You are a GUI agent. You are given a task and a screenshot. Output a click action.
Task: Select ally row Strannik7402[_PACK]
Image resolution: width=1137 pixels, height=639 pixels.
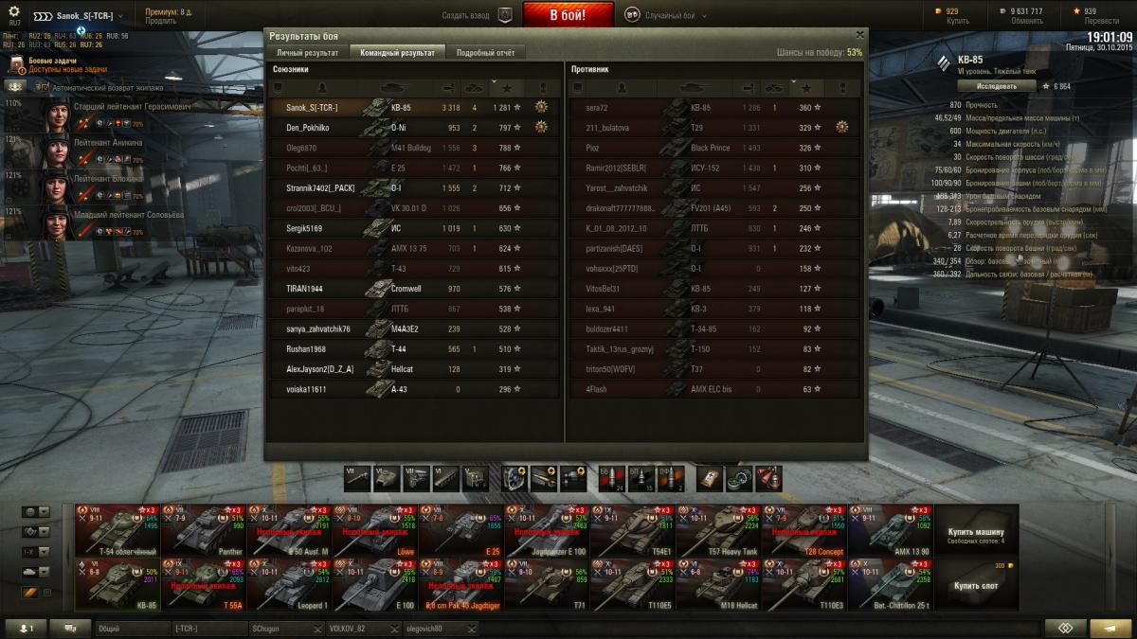(x=415, y=187)
